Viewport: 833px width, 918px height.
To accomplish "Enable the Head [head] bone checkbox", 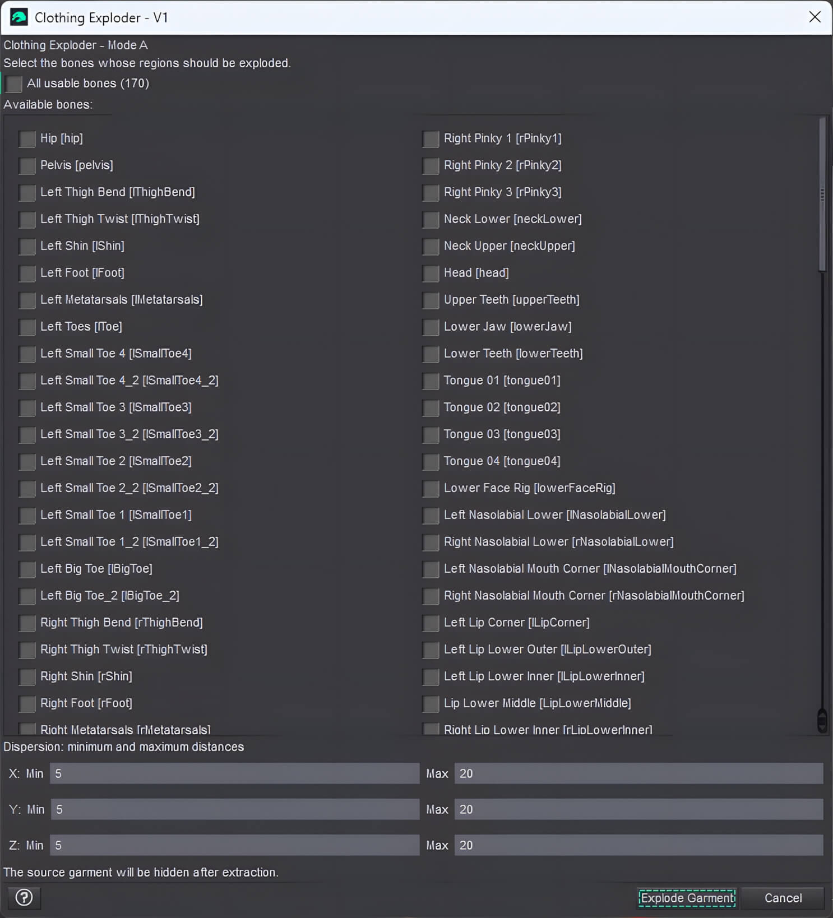I will point(431,273).
